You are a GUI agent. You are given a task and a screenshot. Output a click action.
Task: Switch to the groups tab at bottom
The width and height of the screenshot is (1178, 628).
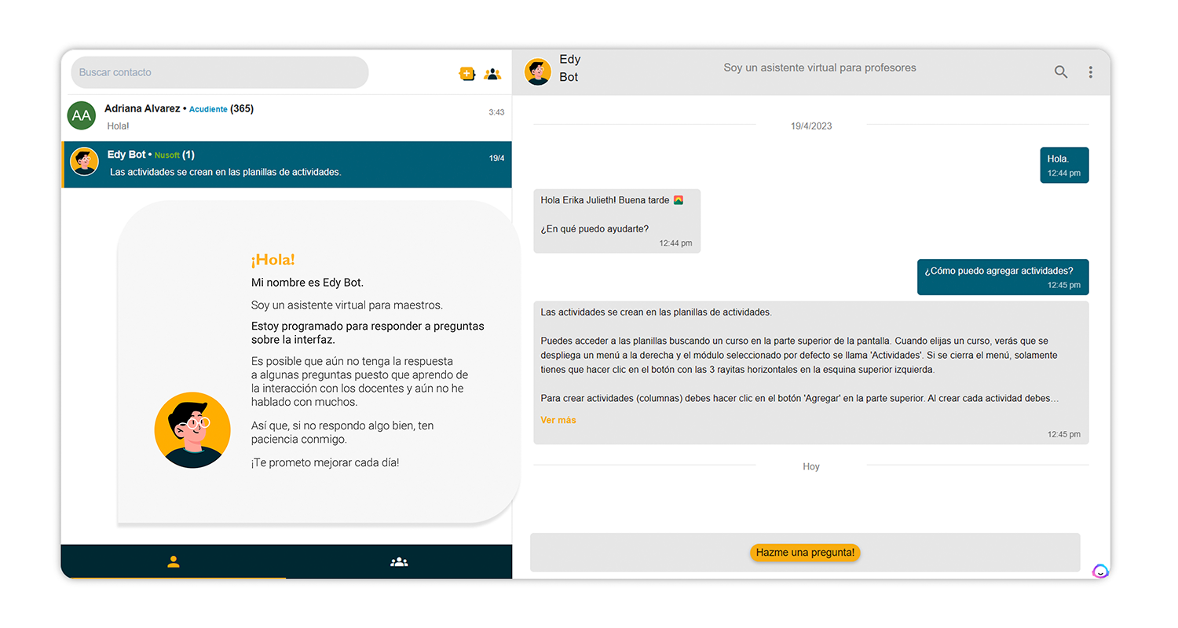(399, 562)
